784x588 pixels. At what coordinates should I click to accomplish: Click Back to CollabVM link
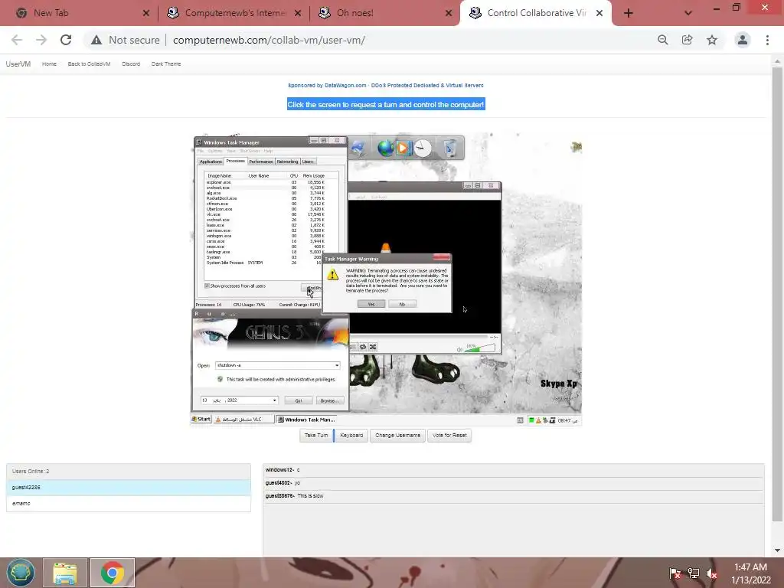coord(89,64)
